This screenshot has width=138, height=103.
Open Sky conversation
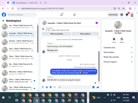point(18,65)
